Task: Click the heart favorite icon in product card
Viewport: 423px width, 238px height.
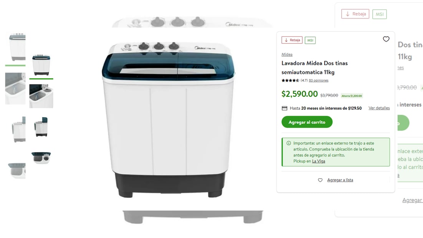Action: pyautogui.click(x=386, y=39)
